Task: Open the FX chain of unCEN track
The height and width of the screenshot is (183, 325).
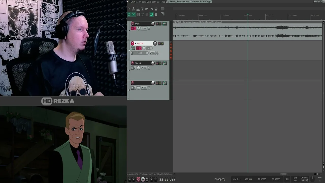Action: click(138, 48)
